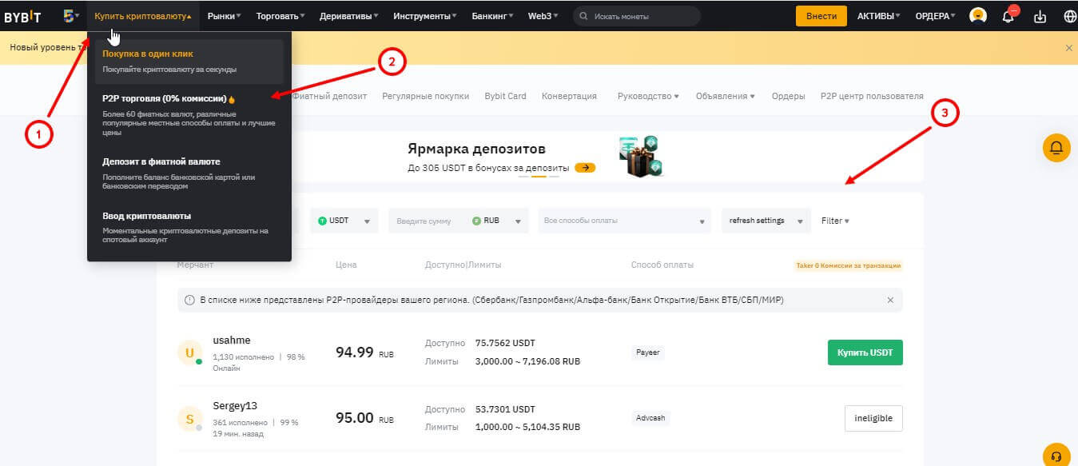
Task: Click the user profile avatar icon
Action: (977, 16)
